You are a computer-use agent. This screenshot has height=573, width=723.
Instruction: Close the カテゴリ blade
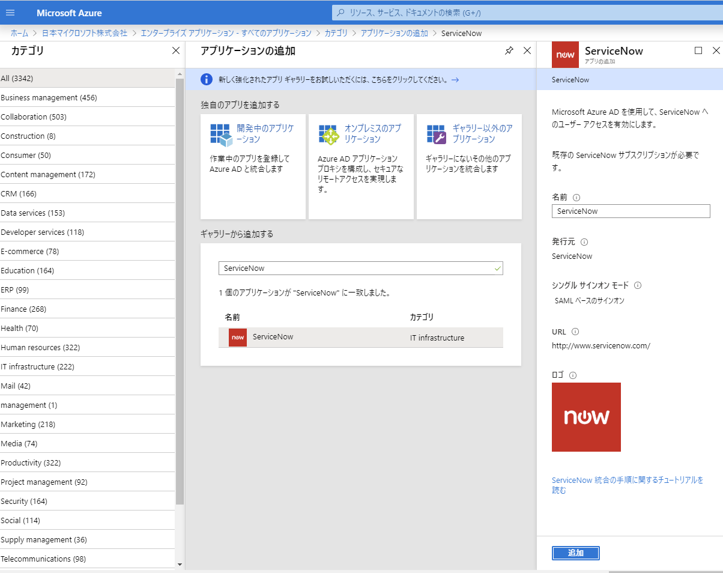click(176, 51)
